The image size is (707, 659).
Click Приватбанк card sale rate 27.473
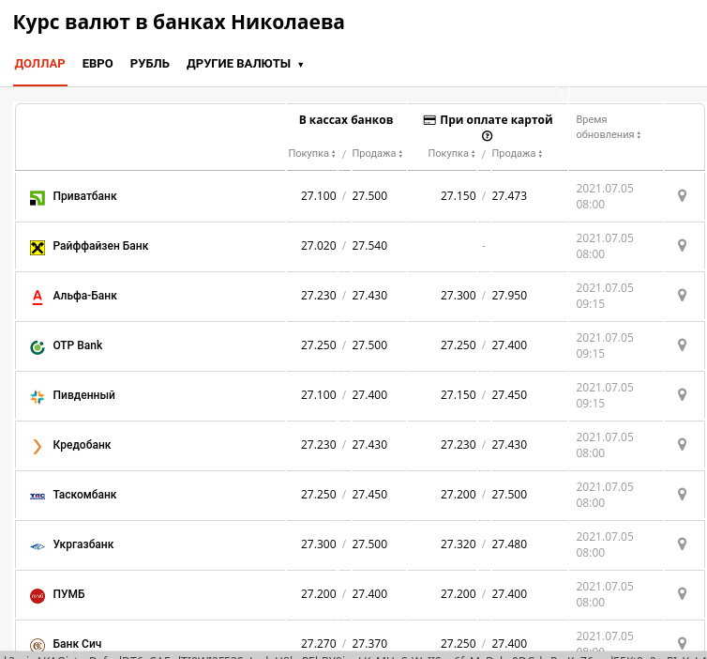coord(509,196)
